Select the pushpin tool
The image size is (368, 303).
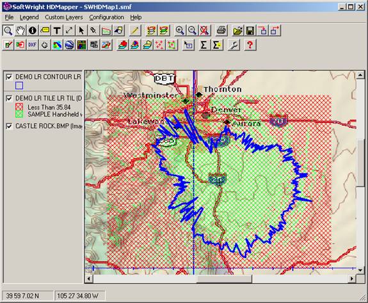pos(93,31)
